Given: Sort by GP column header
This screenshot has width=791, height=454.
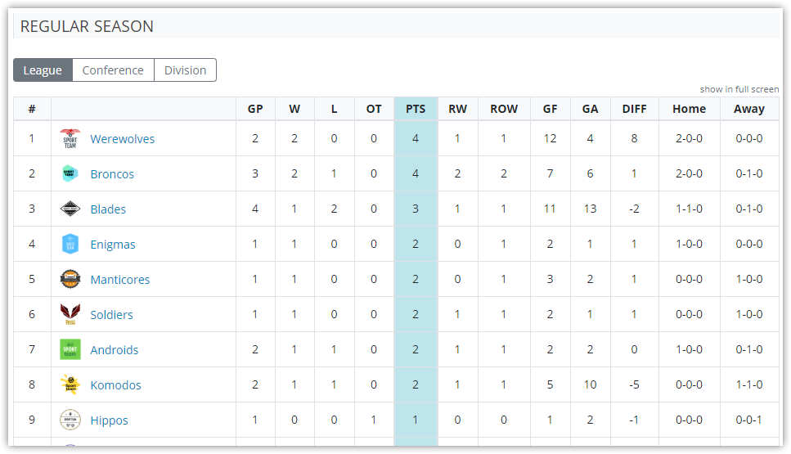Looking at the screenshot, I should tap(255, 109).
